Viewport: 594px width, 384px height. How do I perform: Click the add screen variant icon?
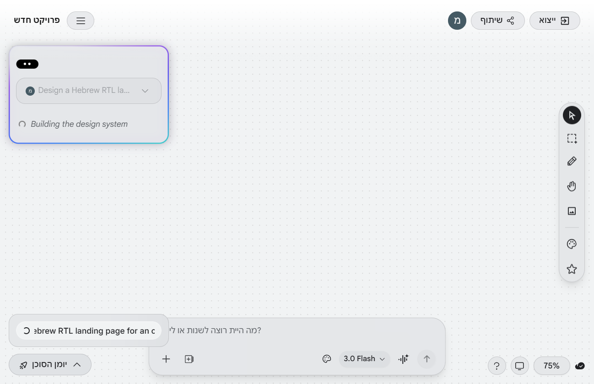189,359
